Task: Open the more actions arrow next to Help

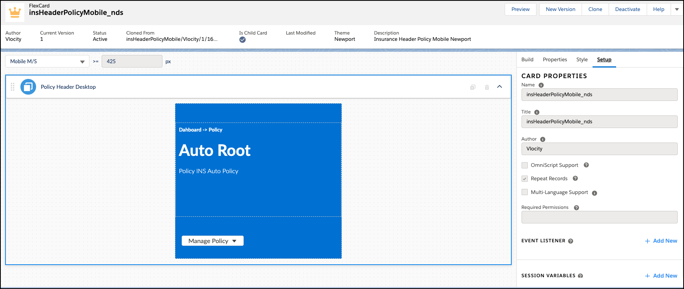Action: pyautogui.click(x=677, y=9)
